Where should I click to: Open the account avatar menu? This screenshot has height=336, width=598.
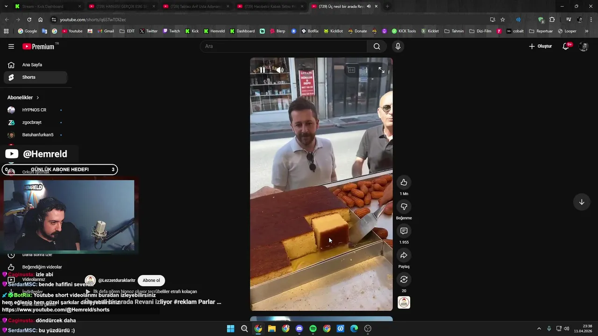pyautogui.click(x=584, y=46)
